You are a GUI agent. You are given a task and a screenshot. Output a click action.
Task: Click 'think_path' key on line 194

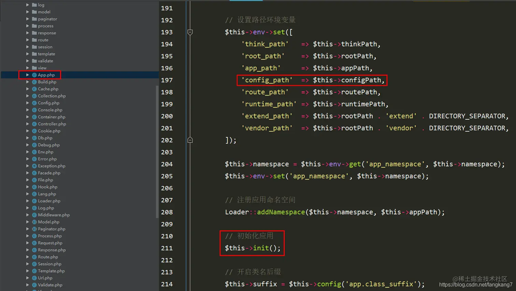pos(265,44)
